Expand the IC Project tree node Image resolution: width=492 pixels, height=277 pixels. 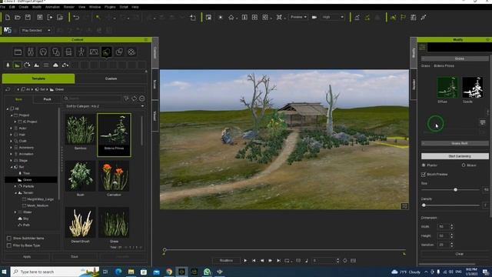15,122
